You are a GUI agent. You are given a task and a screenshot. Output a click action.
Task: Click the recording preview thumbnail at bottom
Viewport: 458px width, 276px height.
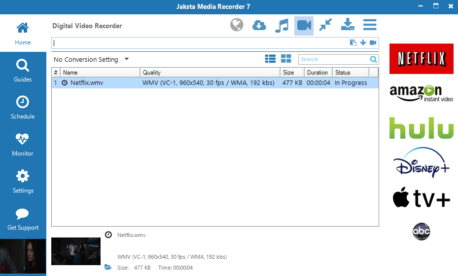coord(76,251)
